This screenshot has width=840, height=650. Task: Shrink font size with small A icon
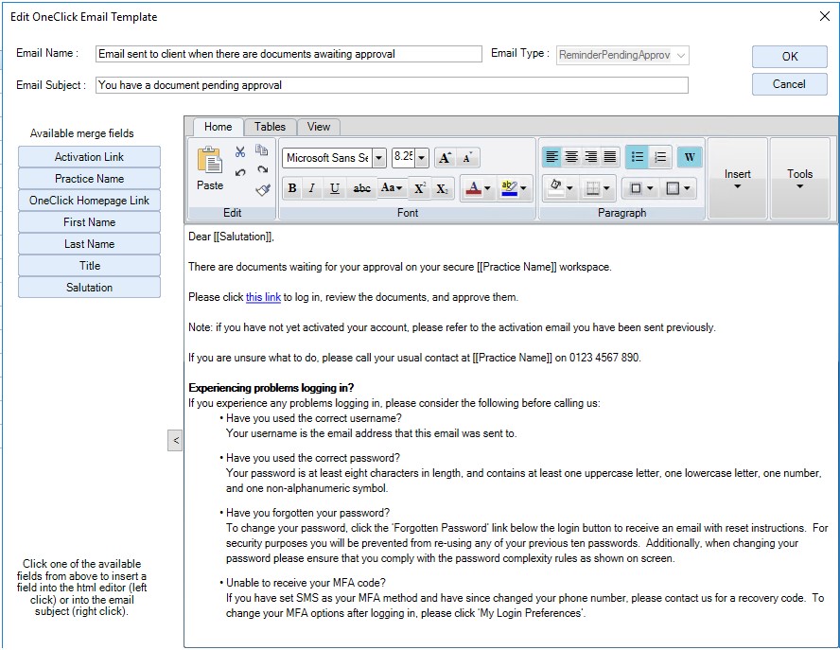click(467, 158)
